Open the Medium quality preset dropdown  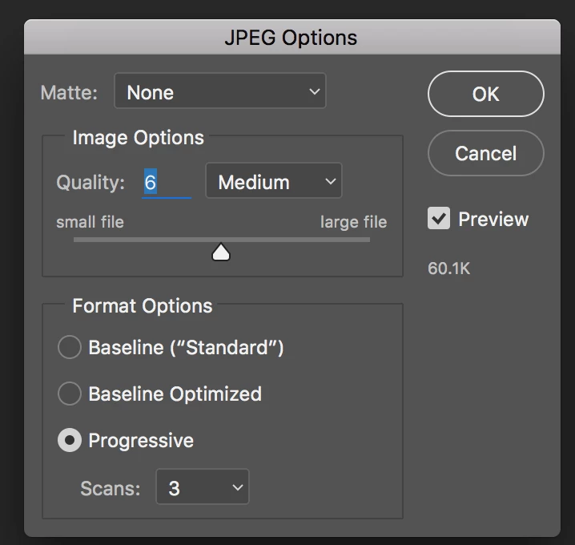point(273,182)
